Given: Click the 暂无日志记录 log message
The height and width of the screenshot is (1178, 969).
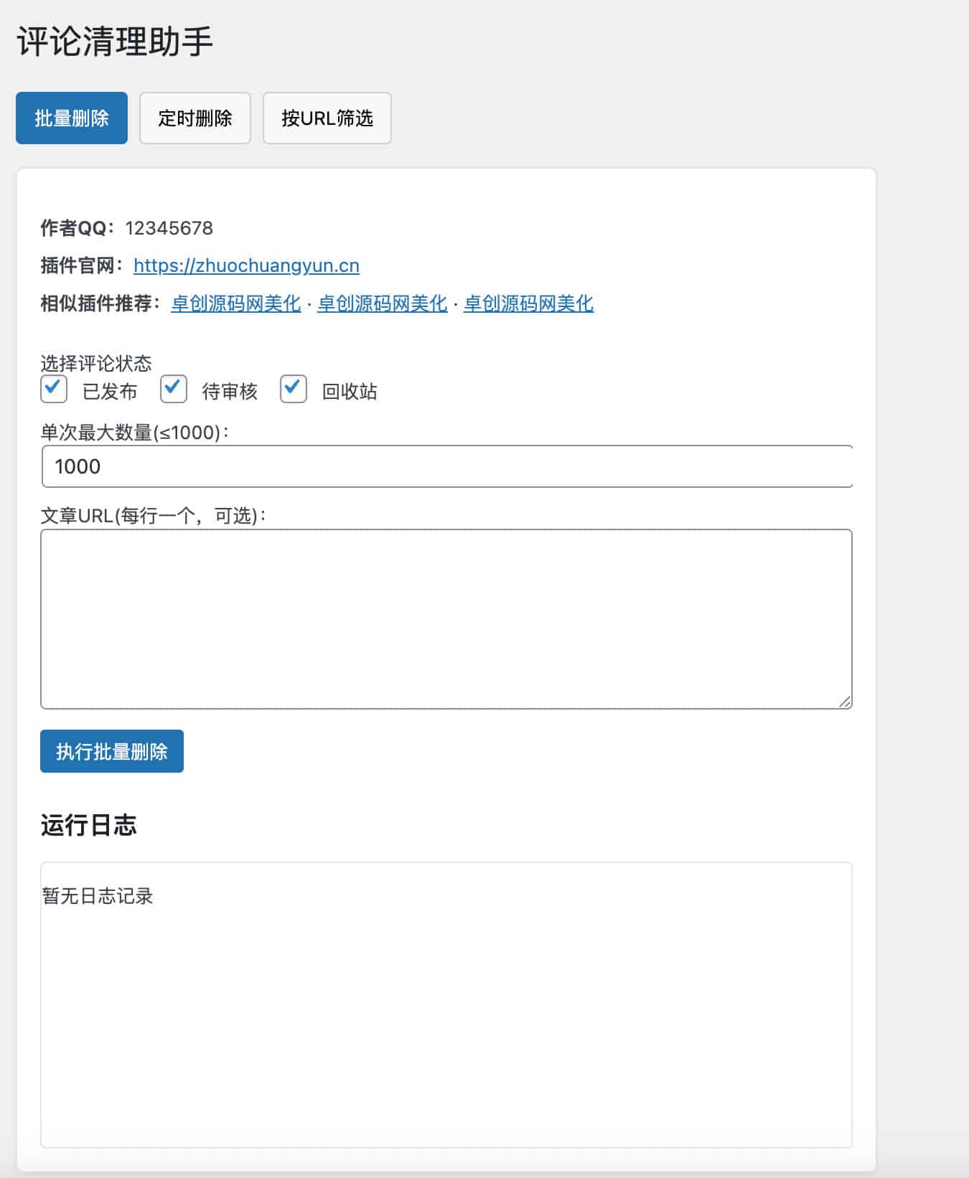Looking at the screenshot, I should click(98, 896).
